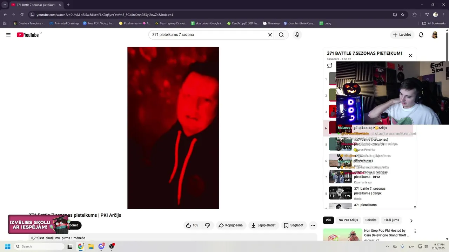Like the video with thumbs up
The width and height of the screenshot is (449, 252).
(x=192, y=225)
